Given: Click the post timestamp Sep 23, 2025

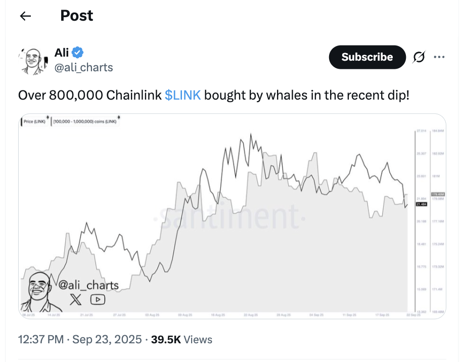Looking at the screenshot, I should (x=107, y=339).
